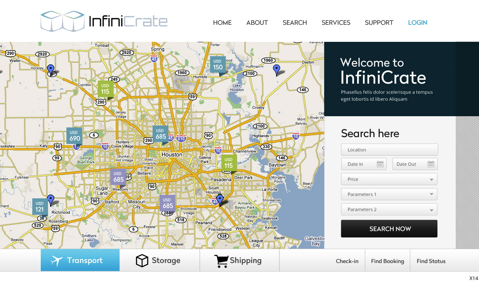The height and width of the screenshot is (282, 479).
Task: Select the Transport tab
Action: [80, 260]
